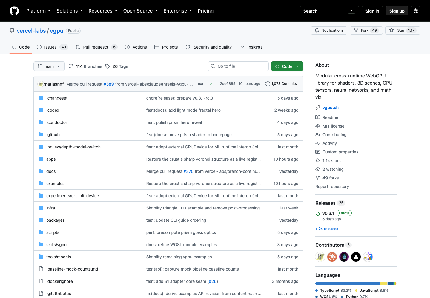Open the Notifications button
The height and width of the screenshot is (298, 430).
[329, 30]
